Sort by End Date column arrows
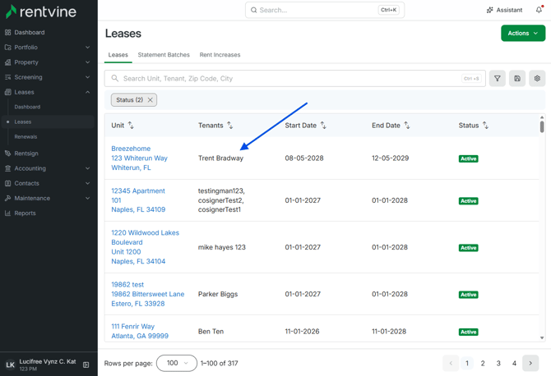Viewport: 551px width, 376px height. point(407,126)
